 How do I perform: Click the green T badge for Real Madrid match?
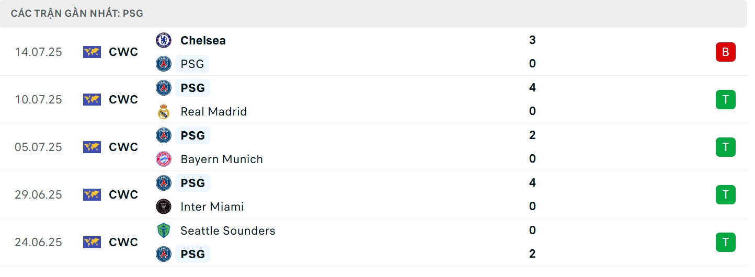point(725,99)
